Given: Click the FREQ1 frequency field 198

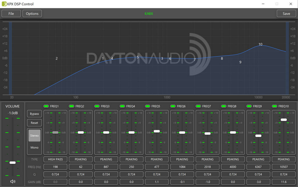Looking at the screenshot, I should tap(55, 167).
